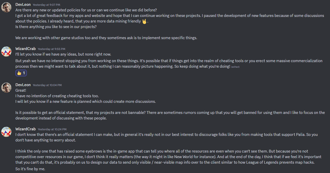This screenshot has height=173, width=330.
Task: Click the "So it's fine by me." message
Action: pyautogui.click(x=30, y=169)
